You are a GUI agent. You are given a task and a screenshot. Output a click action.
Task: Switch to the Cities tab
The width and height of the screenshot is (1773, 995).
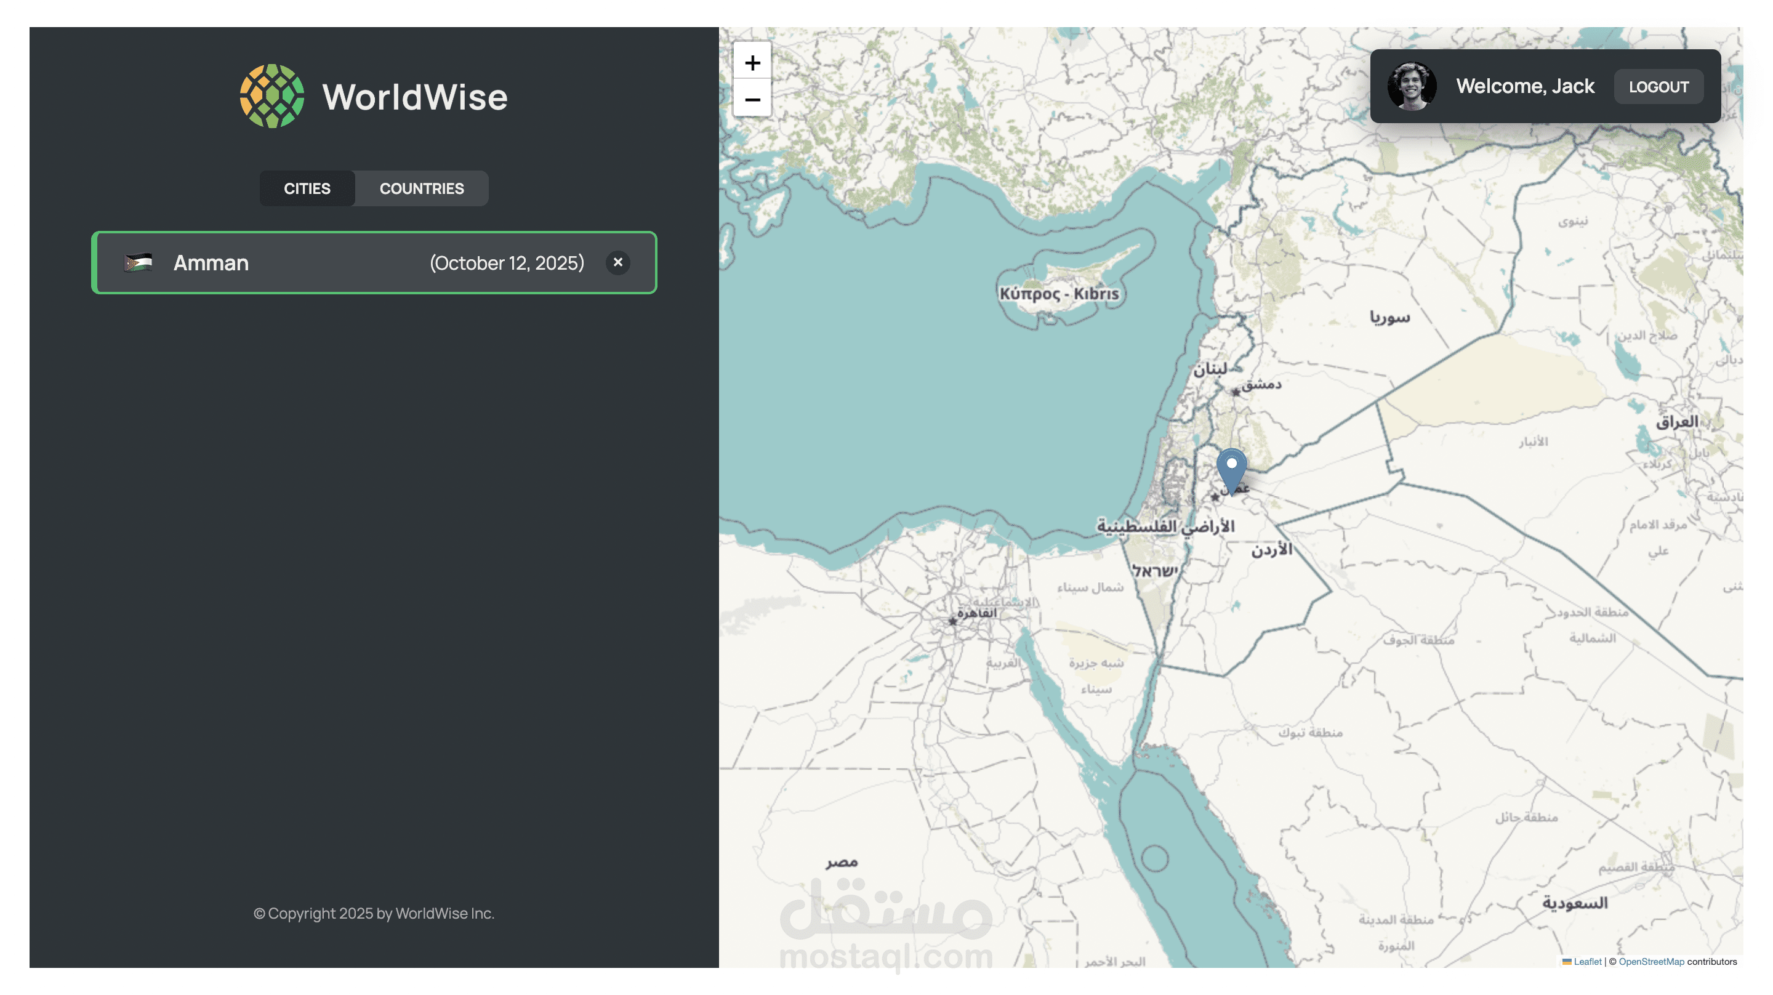[307, 188]
